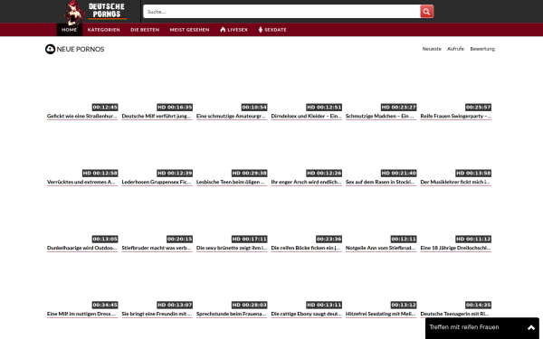This screenshot has height=339, width=543.
Task: Click the HD 00:13:07 duration badge
Action: coord(175,305)
